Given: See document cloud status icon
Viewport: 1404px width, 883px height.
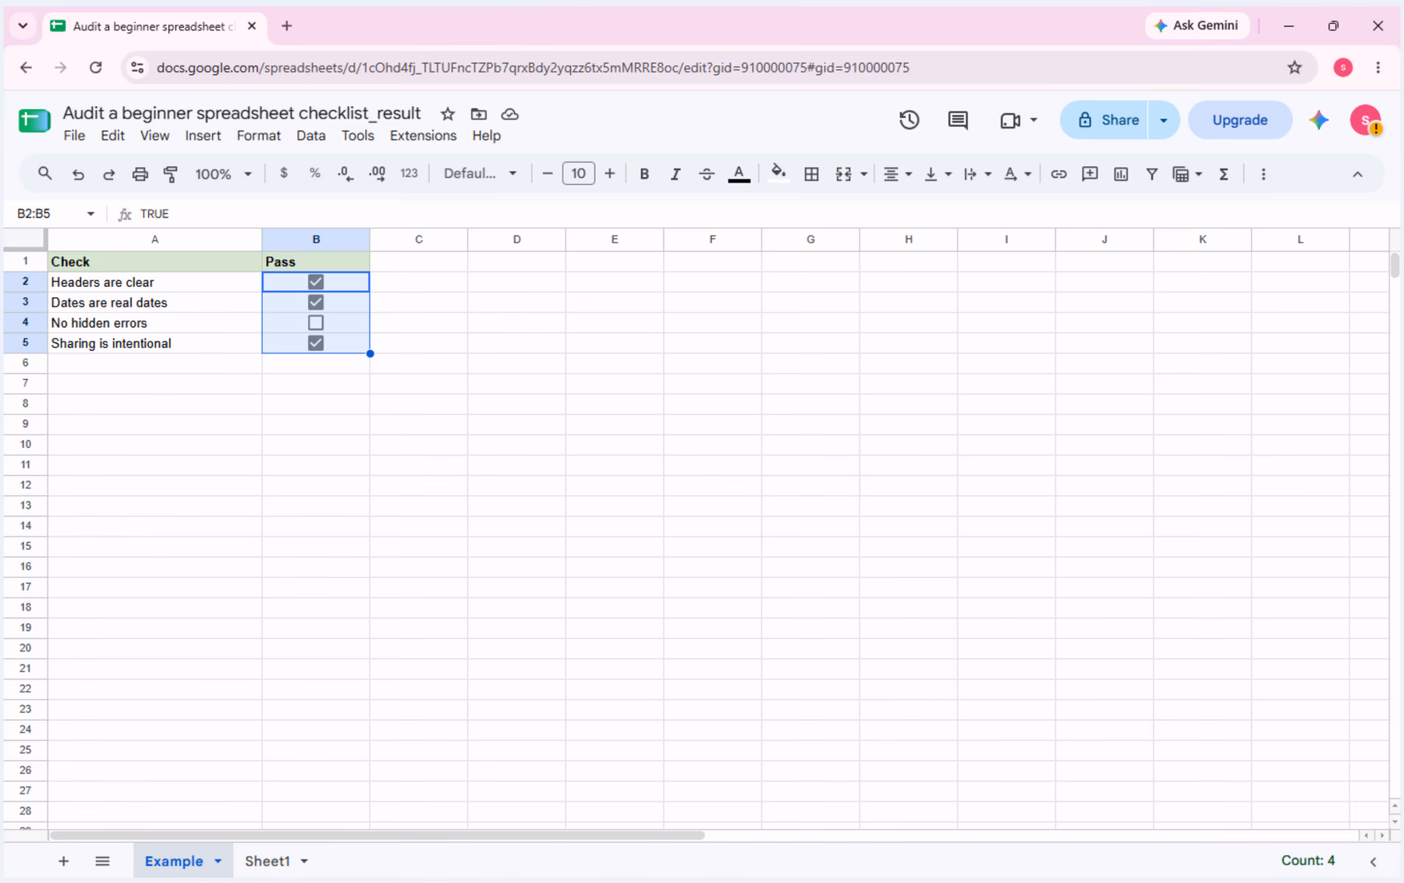Looking at the screenshot, I should pos(510,114).
